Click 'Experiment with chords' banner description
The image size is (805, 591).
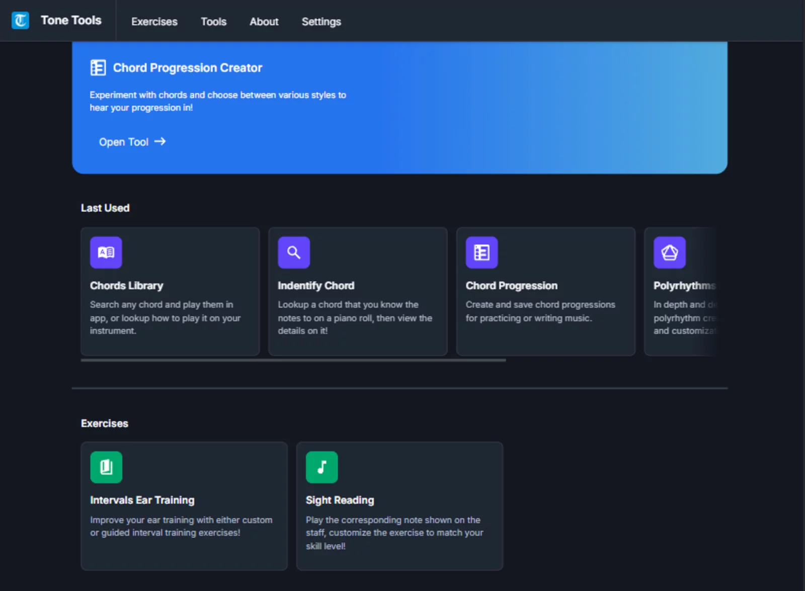pyautogui.click(x=218, y=101)
